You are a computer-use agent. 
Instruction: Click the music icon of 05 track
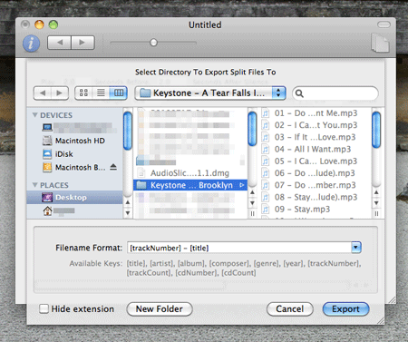[266, 161]
